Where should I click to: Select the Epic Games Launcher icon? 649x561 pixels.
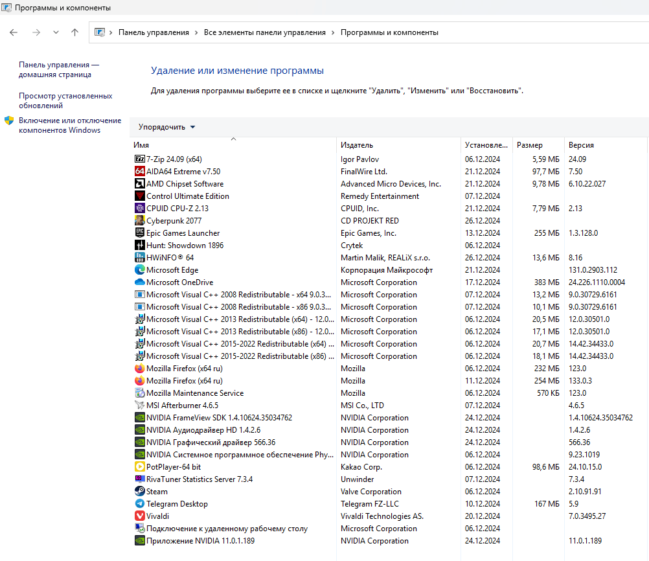pyautogui.click(x=139, y=233)
